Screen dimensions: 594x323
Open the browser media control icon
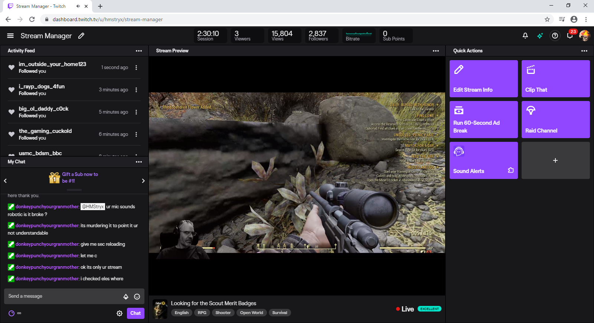point(562,19)
